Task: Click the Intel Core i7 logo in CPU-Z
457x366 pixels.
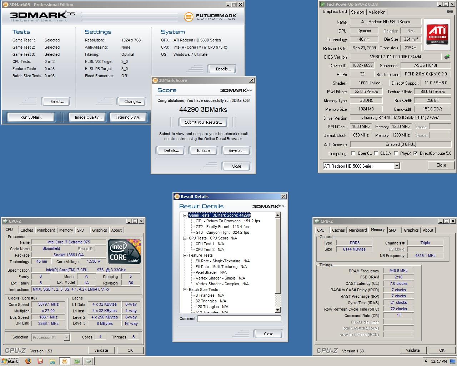Action: [x=125, y=252]
